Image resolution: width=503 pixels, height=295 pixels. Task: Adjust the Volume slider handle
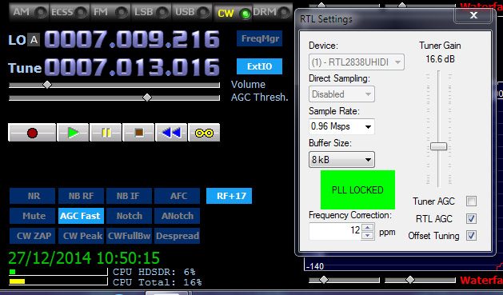[x=47, y=85]
